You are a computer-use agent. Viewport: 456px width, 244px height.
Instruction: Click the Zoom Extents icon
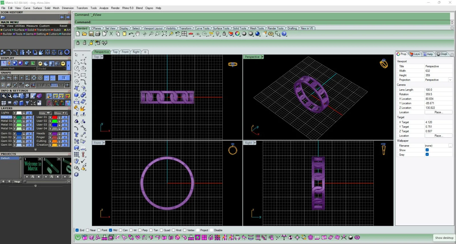tap(164, 34)
